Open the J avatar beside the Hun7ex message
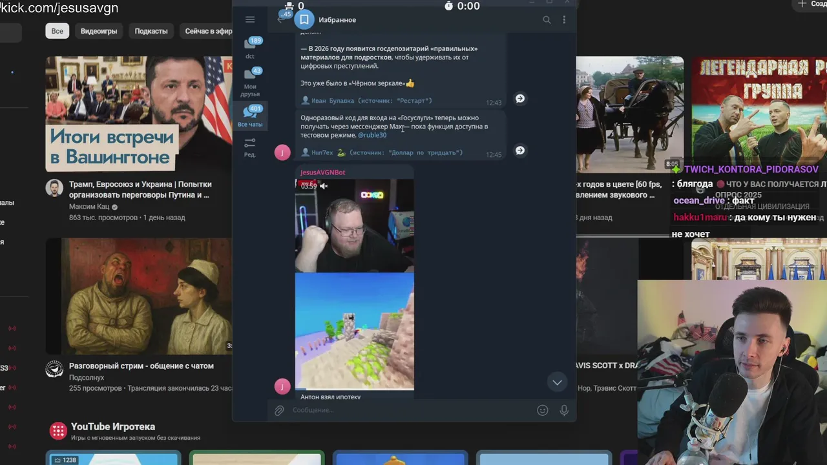The height and width of the screenshot is (465, 827). point(282,152)
